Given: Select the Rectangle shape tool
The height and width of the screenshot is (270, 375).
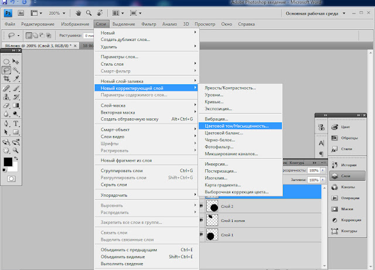Looking at the screenshot, I should coord(16,132).
